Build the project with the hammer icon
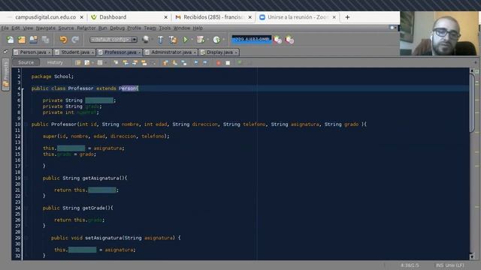This screenshot has width=481, height=270. coord(160,40)
